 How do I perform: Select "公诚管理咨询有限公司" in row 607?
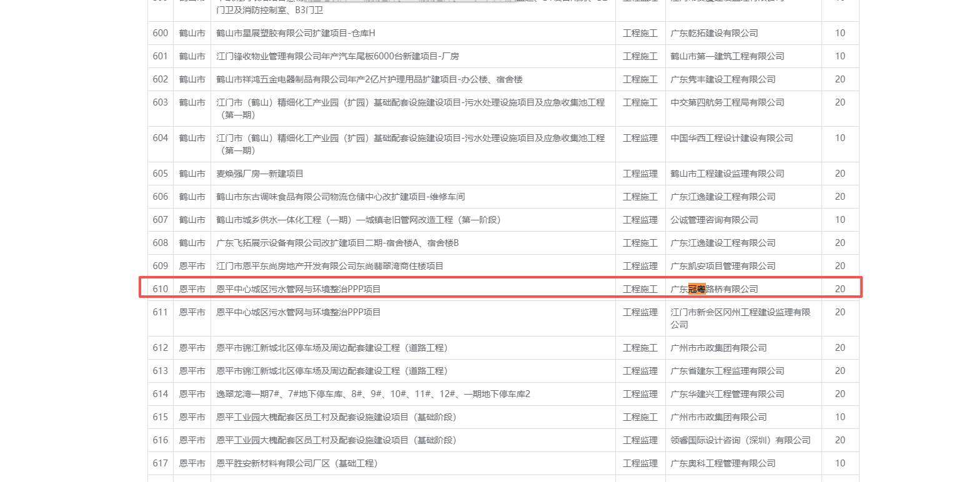click(714, 220)
